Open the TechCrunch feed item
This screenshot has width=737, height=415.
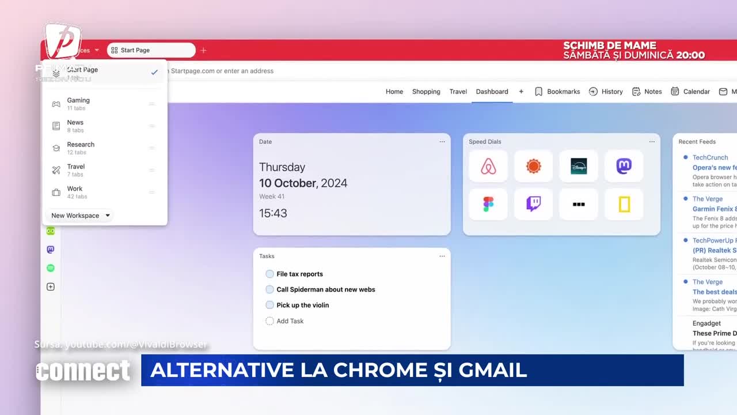pos(710,157)
